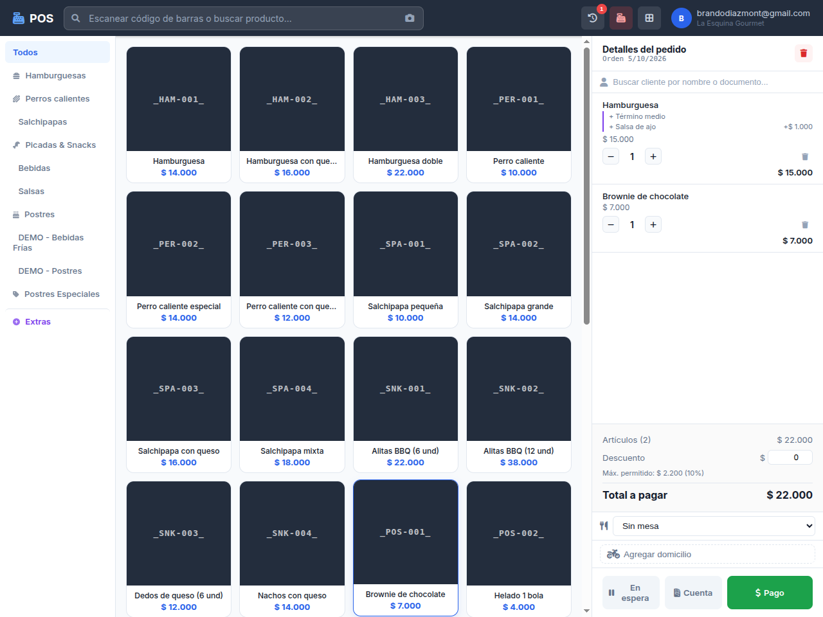
Task: Clear the order with red trash icon
Action: coord(804,53)
